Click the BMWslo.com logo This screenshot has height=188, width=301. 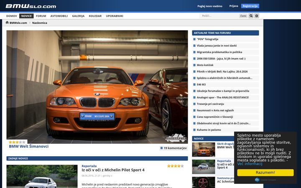point(31,6)
